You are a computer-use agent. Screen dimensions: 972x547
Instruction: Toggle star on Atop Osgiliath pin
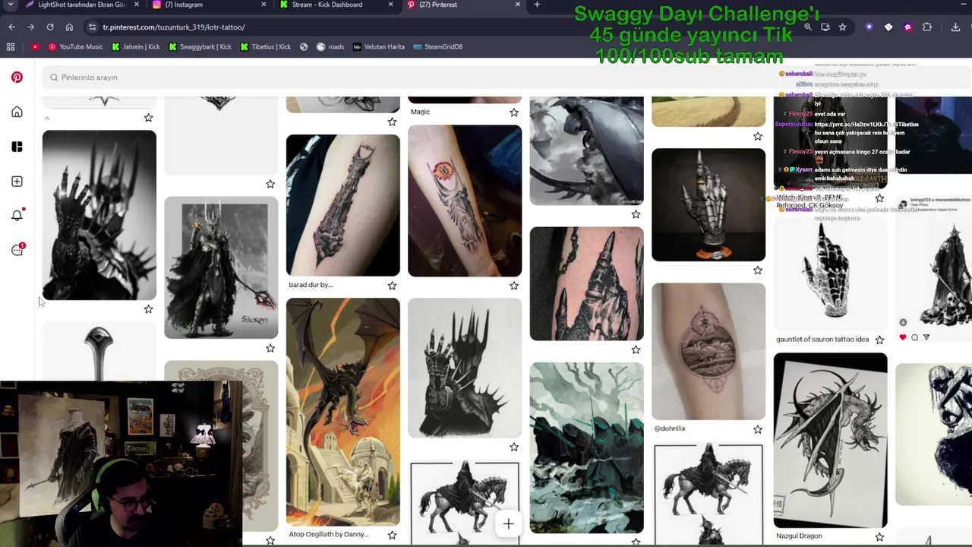point(392,535)
